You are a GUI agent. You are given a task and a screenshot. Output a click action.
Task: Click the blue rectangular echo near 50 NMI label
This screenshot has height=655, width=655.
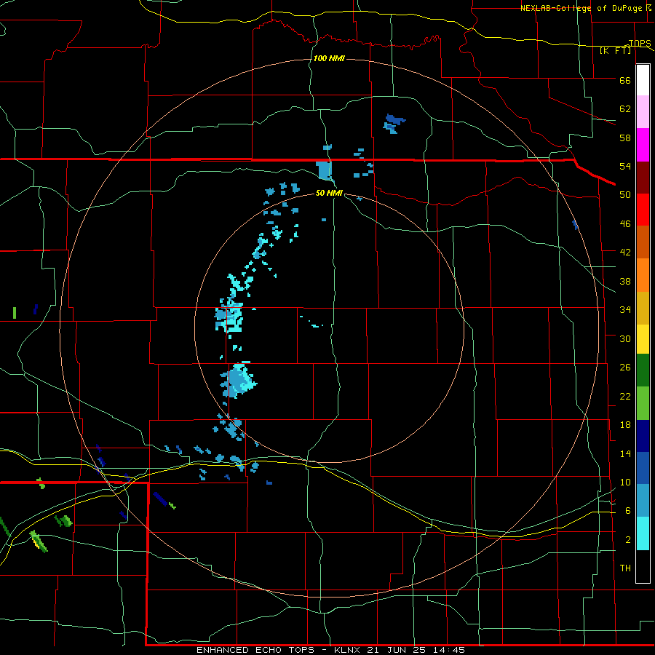click(x=324, y=170)
